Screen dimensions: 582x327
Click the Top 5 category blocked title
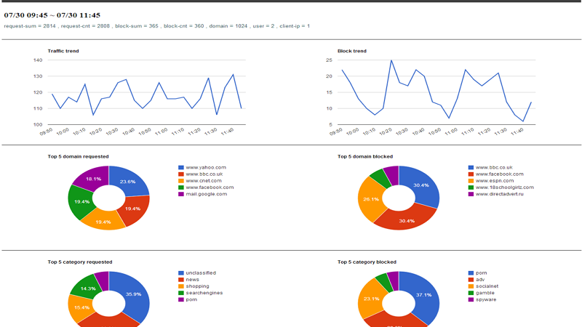[x=367, y=262]
